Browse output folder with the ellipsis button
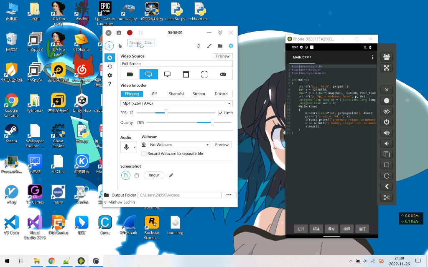Viewport: 428px width, 267px height. (229, 195)
